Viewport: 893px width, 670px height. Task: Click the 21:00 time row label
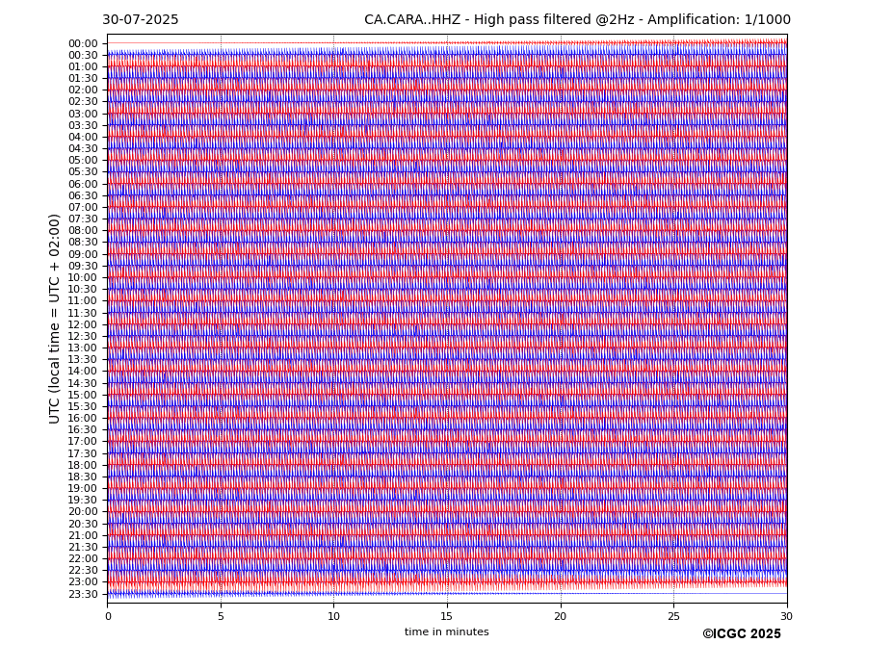pos(83,535)
